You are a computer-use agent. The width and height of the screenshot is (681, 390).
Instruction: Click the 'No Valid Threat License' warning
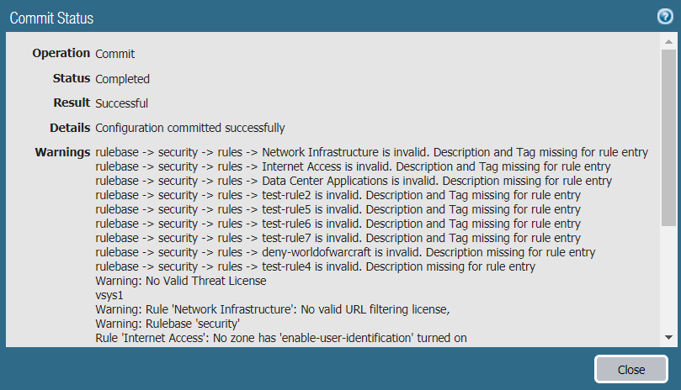[181, 281]
